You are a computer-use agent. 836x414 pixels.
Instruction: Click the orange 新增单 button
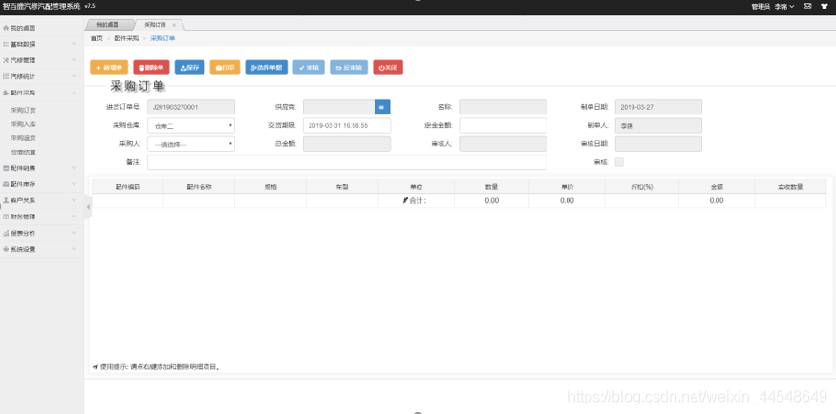click(x=109, y=68)
